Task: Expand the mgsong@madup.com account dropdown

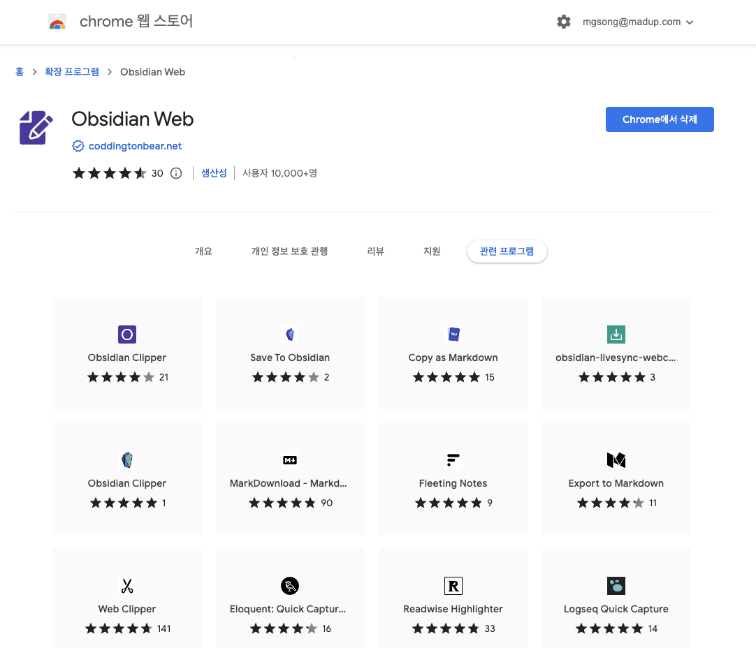Action: tap(638, 22)
